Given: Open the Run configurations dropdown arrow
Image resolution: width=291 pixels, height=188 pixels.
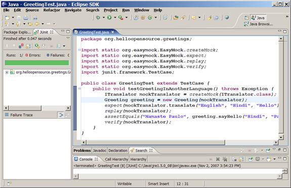Looking at the screenshot, I should pos(115,18).
